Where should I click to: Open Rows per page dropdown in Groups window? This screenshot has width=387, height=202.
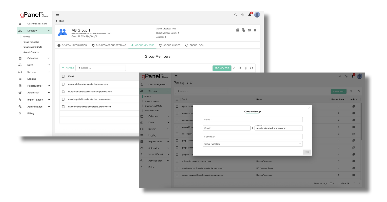pos(332,183)
